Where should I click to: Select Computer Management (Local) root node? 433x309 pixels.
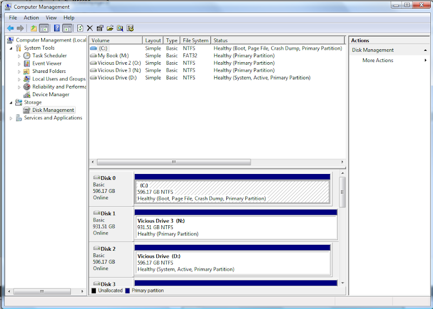click(51, 40)
